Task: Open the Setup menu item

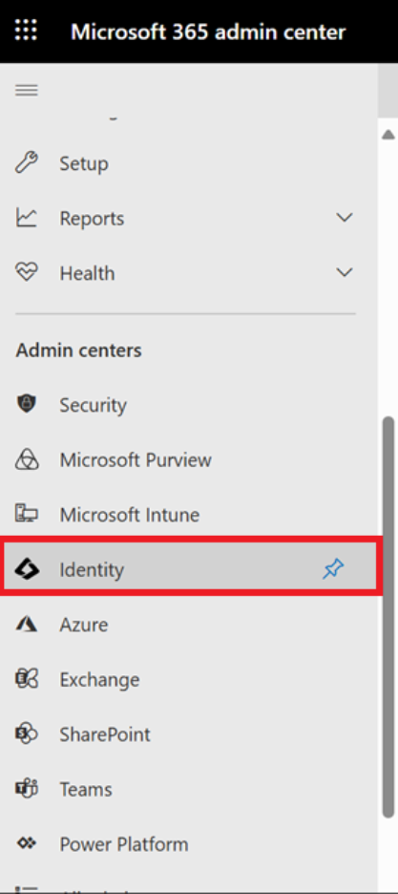Action: coord(188,163)
